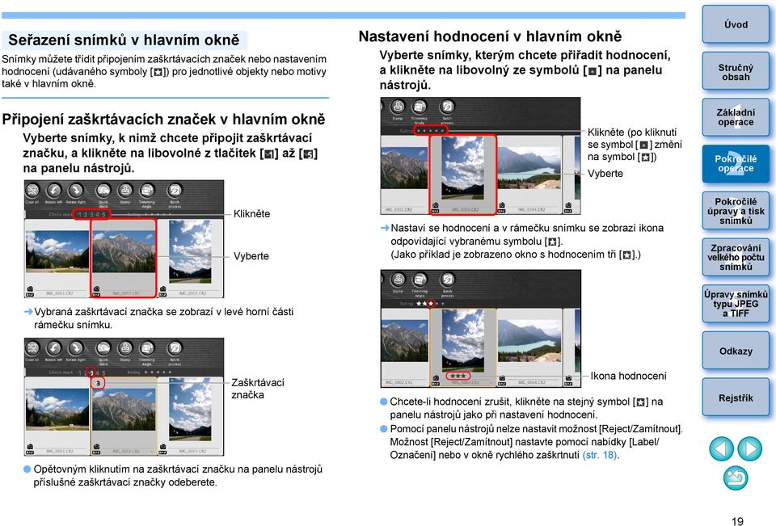Click Trimming Angle icon in top-right screenshot
This screenshot has width=776, height=526.
[x=420, y=107]
